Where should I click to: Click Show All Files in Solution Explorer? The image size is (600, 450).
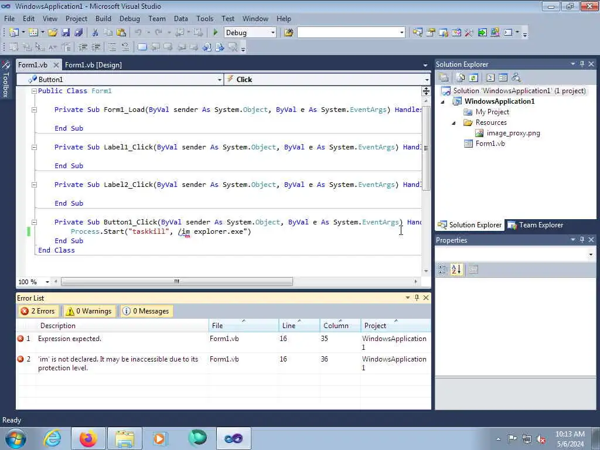pos(461,78)
